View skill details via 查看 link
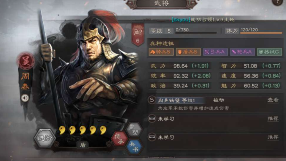Image resolution: width=286 pixels, height=161 pixels. (273, 100)
